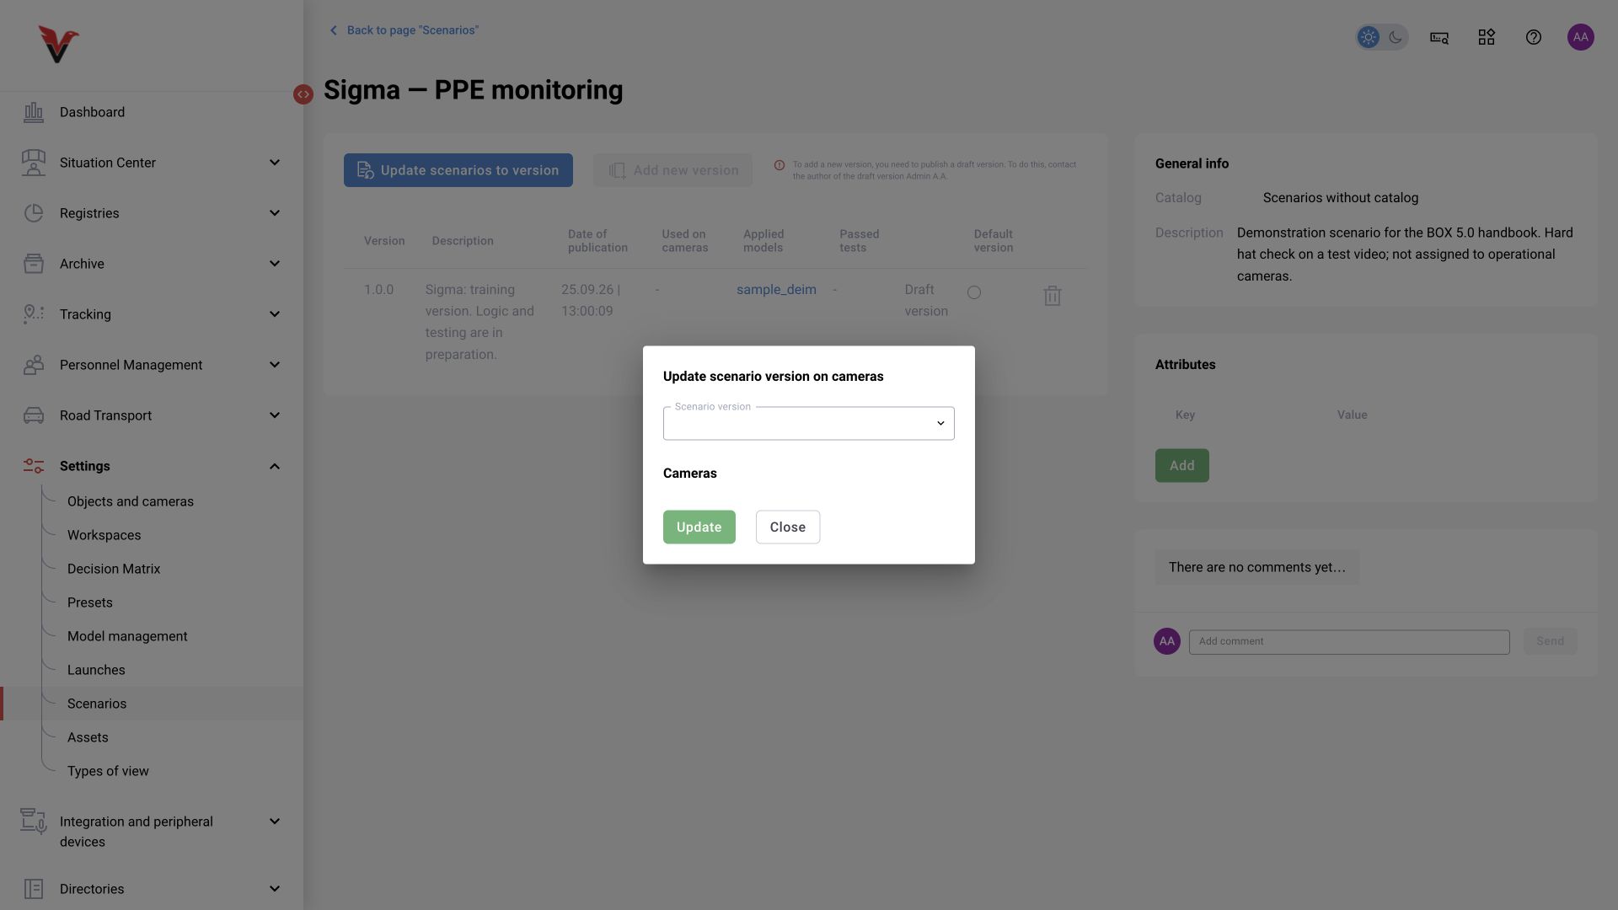Click the green Update button in dialog
The width and height of the screenshot is (1618, 910).
[x=699, y=527]
